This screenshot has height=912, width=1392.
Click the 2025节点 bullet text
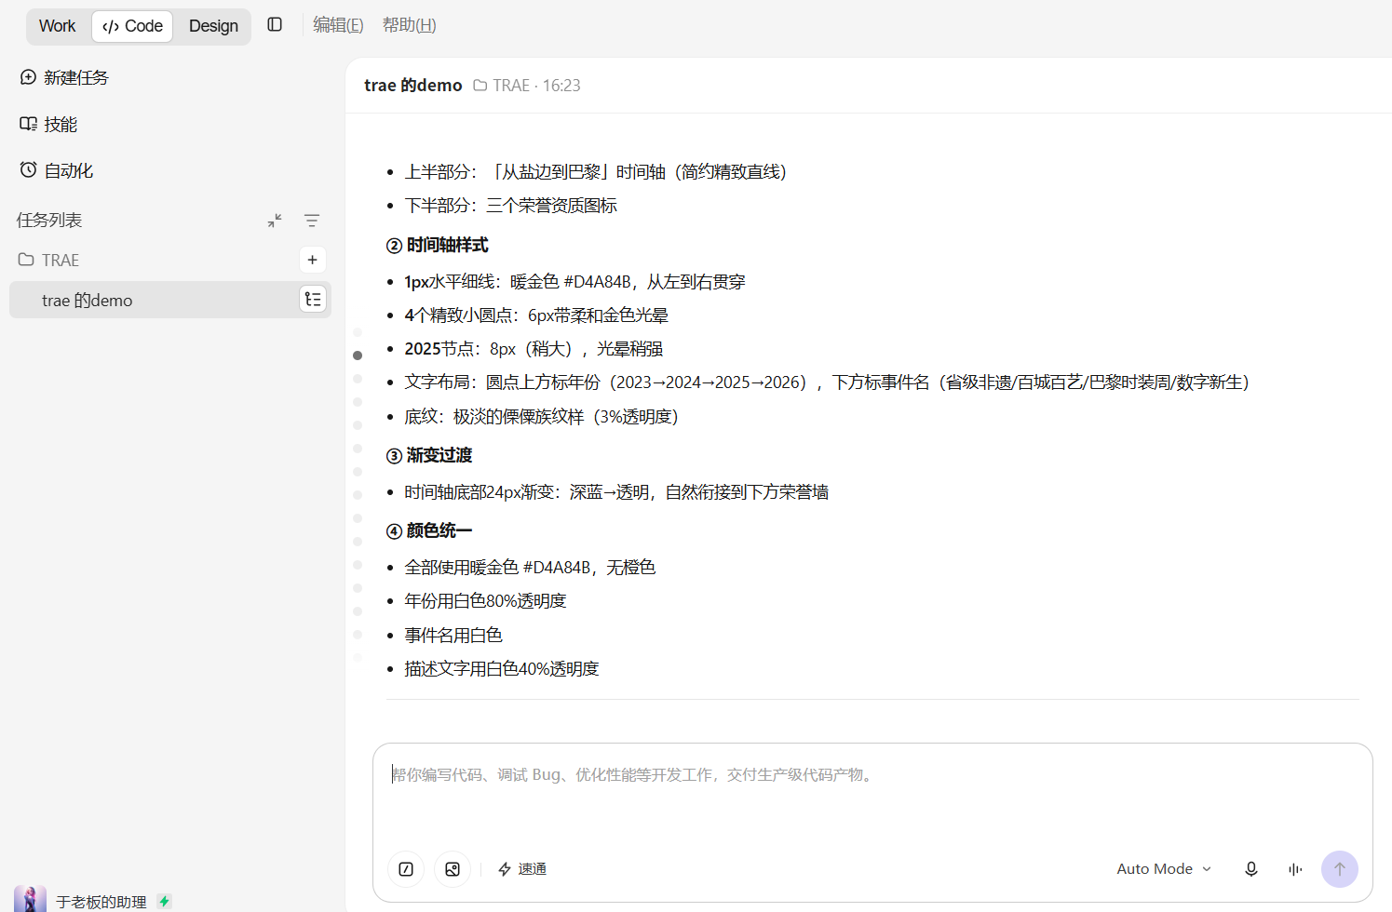tap(534, 349)
